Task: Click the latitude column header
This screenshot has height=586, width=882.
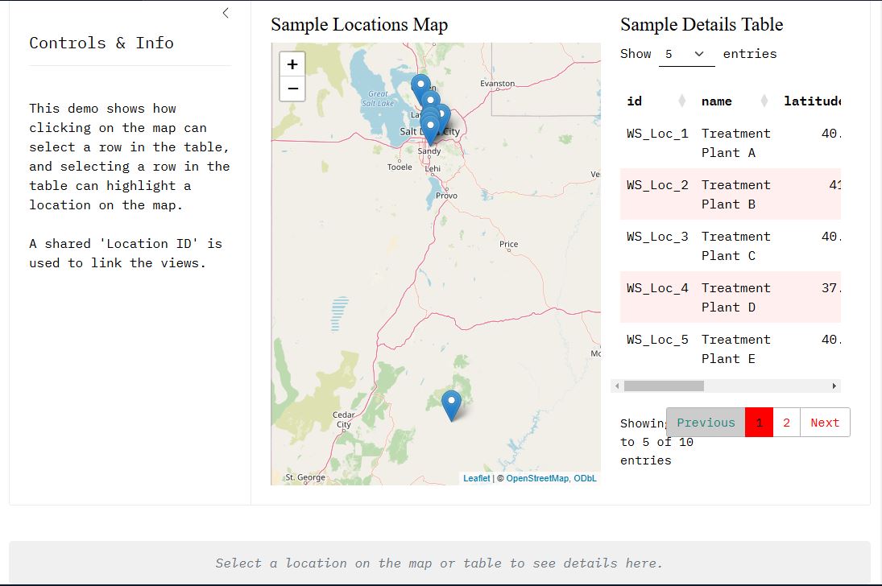Action: click(x=812, y=101)
